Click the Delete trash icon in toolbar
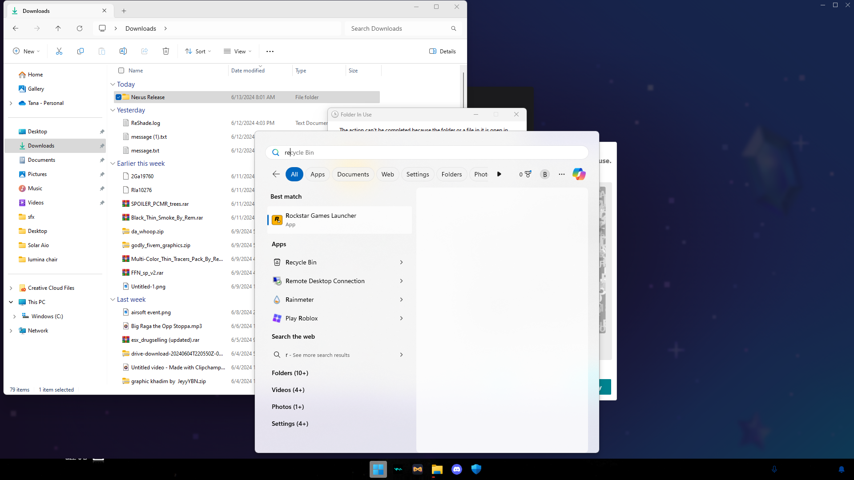 166,51
